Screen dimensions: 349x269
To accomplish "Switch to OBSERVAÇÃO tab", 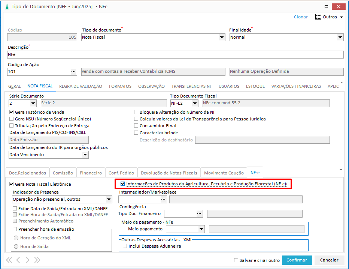I will tap(151, 86).
